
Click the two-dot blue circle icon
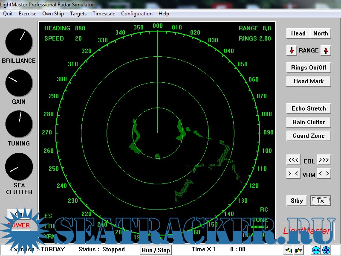pos(316,250)
